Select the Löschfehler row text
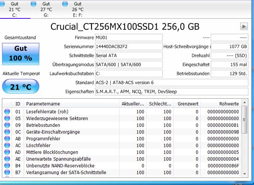 38,145
